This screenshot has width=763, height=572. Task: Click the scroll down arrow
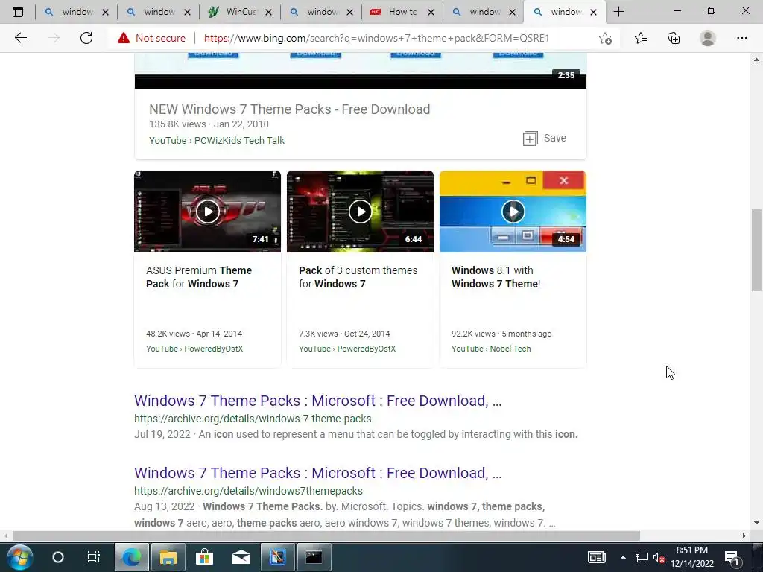pyautogui.click(x=756, y=523)
